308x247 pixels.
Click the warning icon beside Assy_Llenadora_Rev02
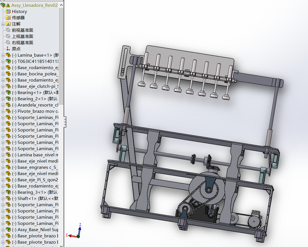[8, 5]
